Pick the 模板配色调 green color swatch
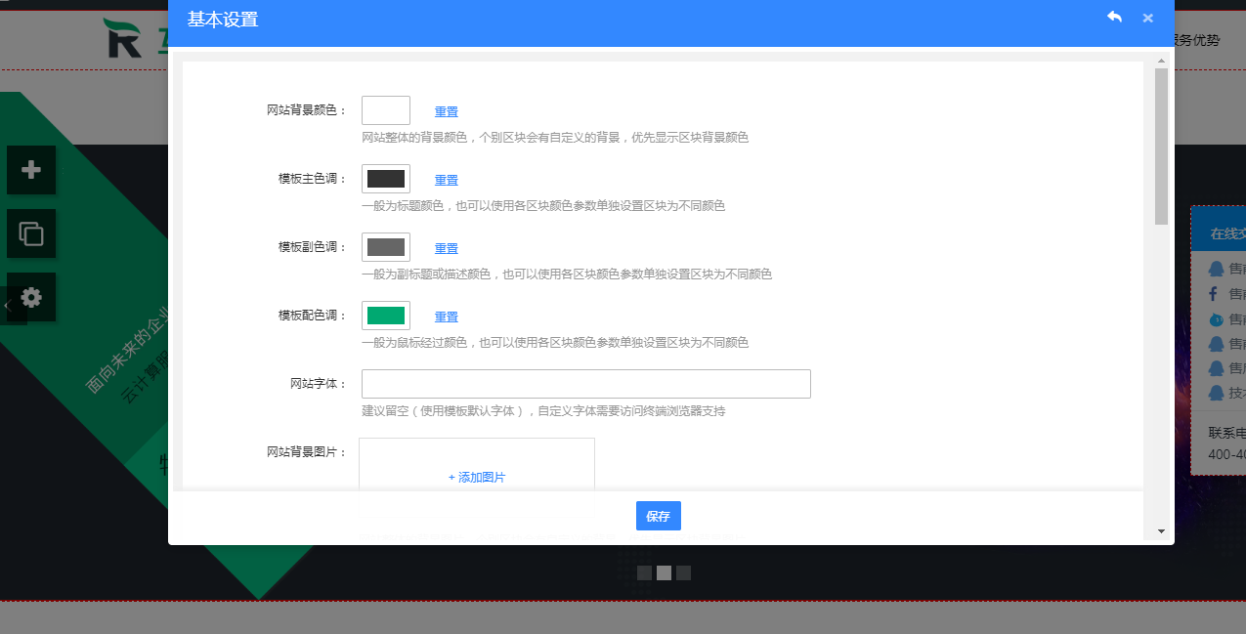Screen dimensions: 1246x634 (x=386, y=316)
